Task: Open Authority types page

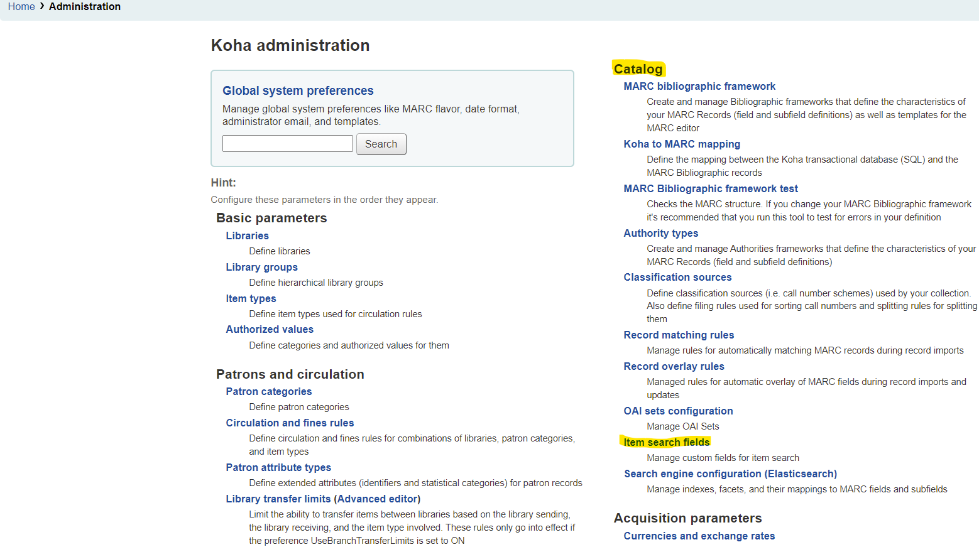Action: [661, 233]
